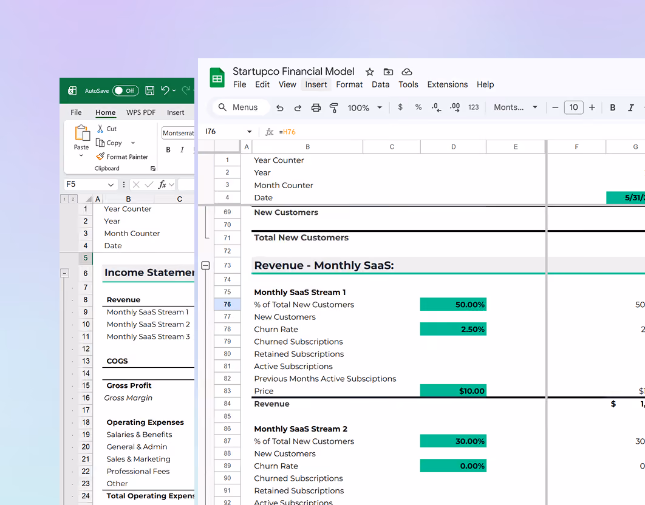This screenshot has height=505, width=645.
Task: Open the Edit menu in Sheets
Action: coord(262,84)
